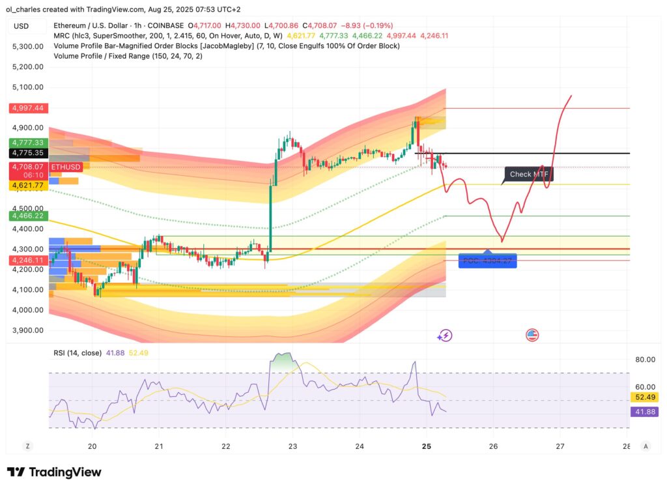Click the Z marker on the time axis
The image size is (667, 490).
27,446
